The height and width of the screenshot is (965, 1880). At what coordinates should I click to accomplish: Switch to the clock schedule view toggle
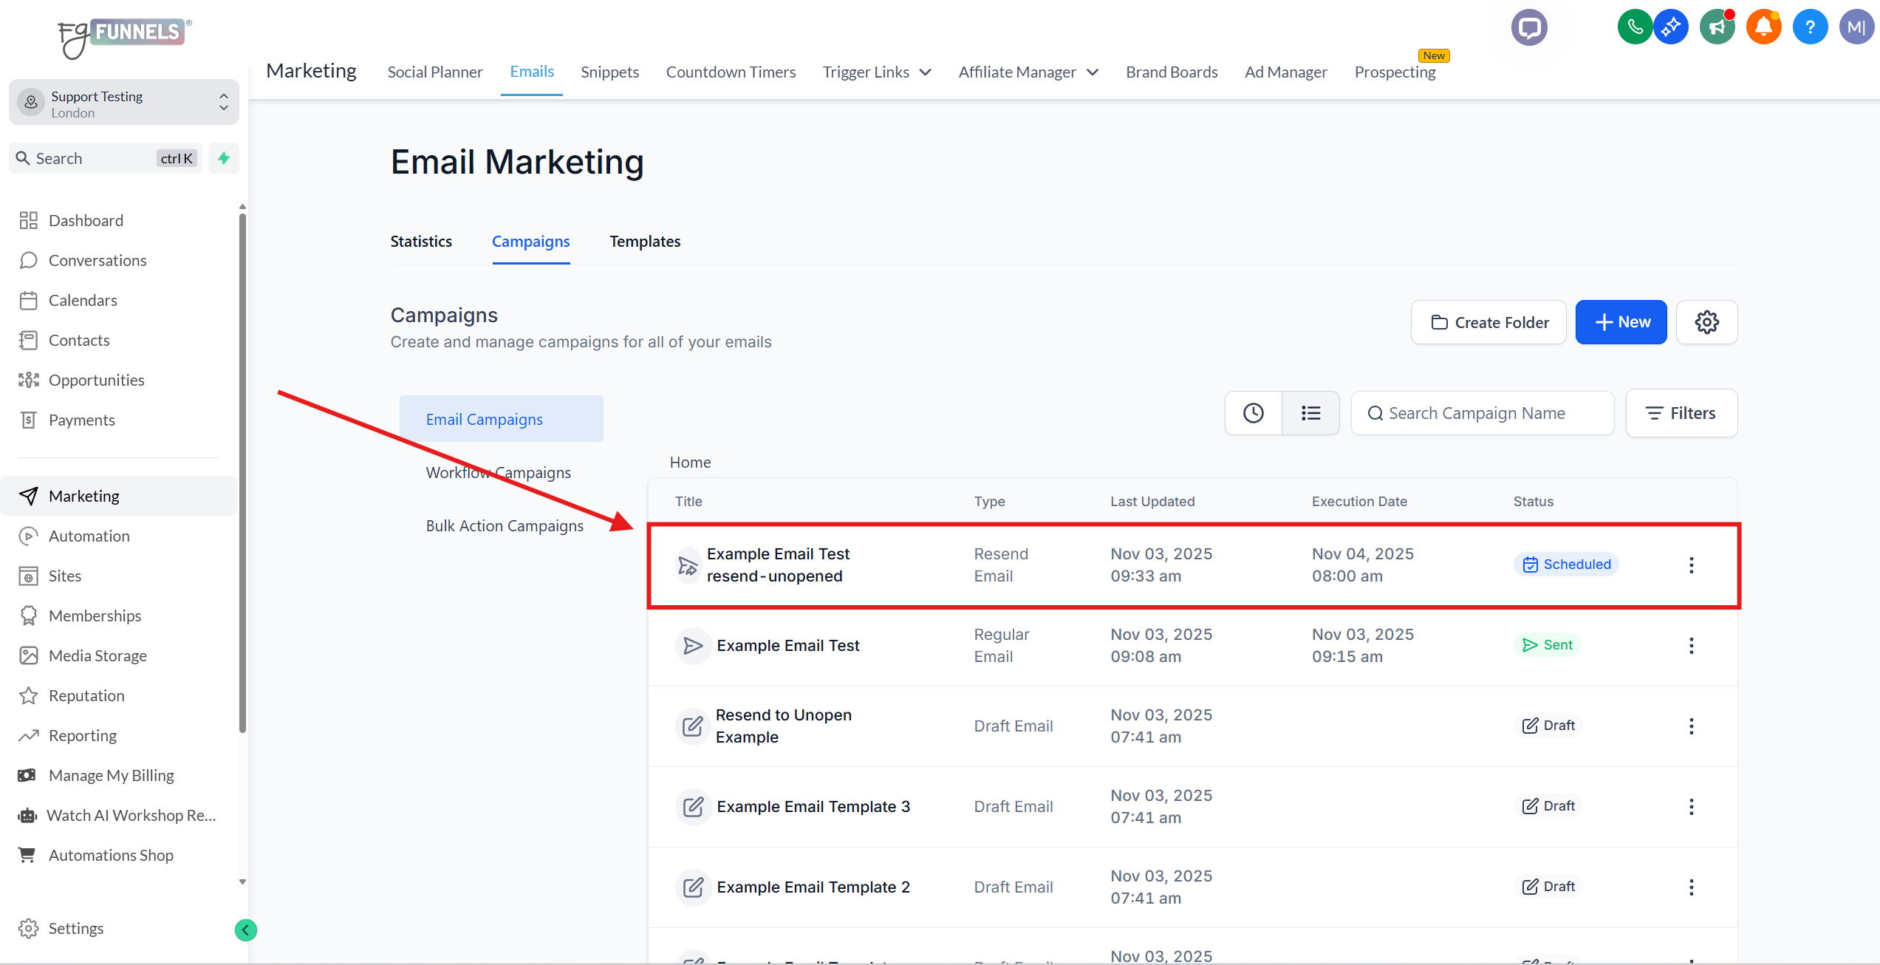1253,413
